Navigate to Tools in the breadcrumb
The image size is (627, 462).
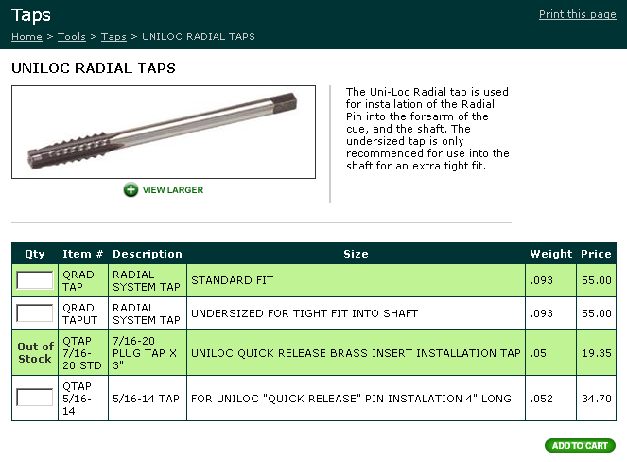click(72, 36)
